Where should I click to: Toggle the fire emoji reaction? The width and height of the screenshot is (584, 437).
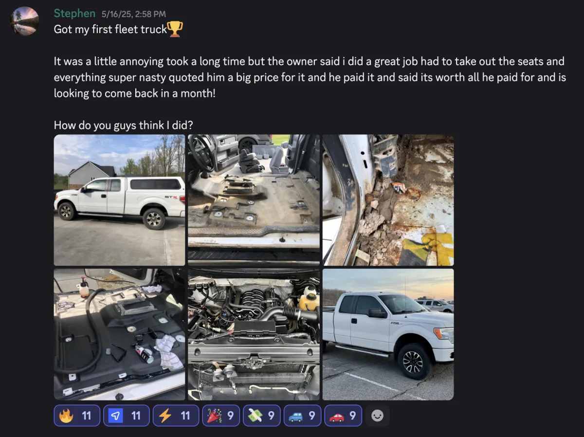[x=77, y=416]
